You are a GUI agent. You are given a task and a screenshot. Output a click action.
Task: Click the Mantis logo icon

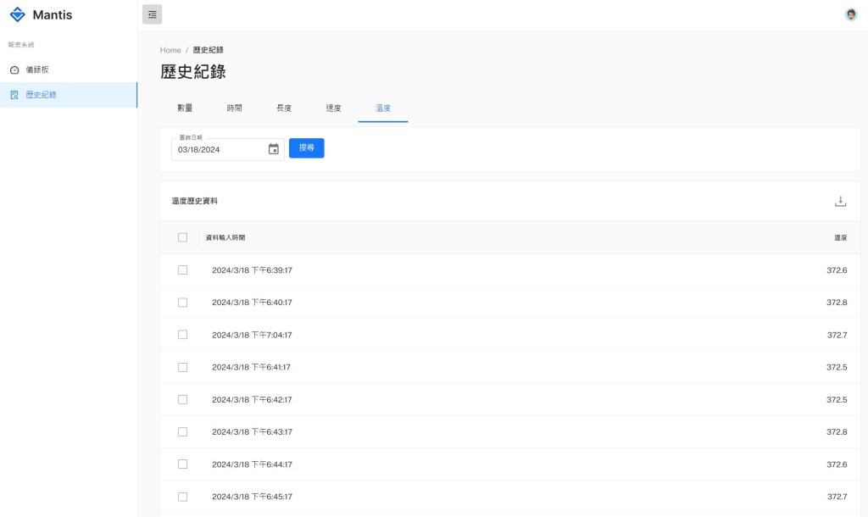[17, 14]
